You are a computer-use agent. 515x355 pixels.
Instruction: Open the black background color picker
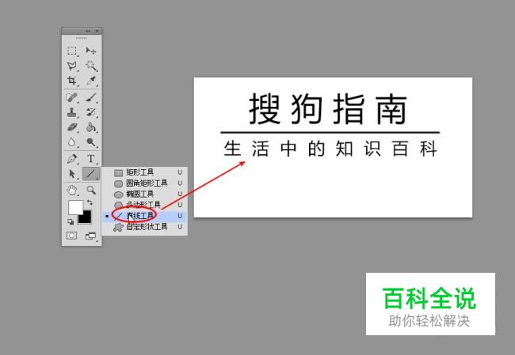tap(86, 217)
